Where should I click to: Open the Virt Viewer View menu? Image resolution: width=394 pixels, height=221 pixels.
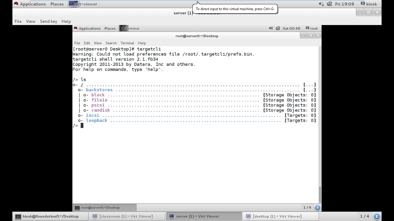(x=31, y=21)
